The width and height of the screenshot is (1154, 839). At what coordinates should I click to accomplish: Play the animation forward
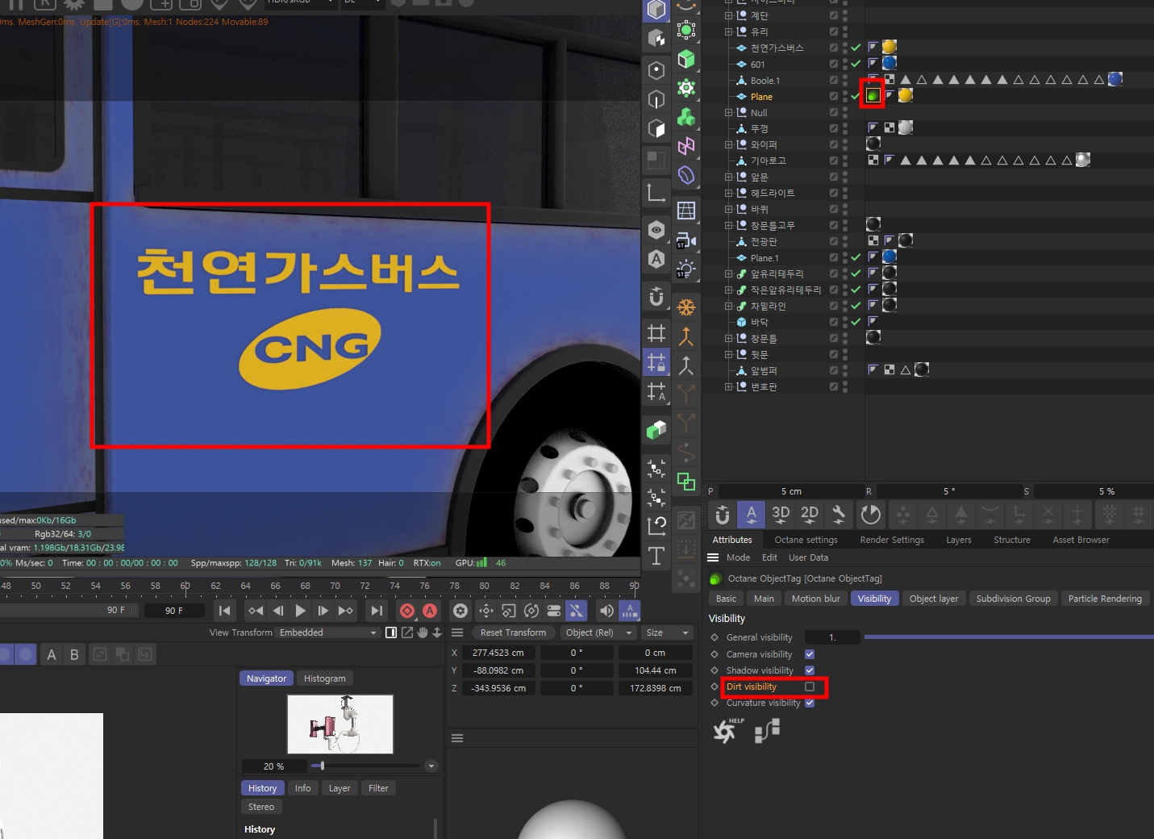(301, 611)
